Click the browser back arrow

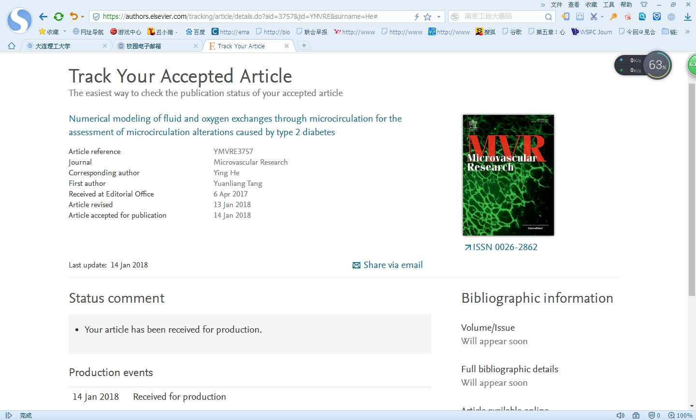(x=43, y=16)
